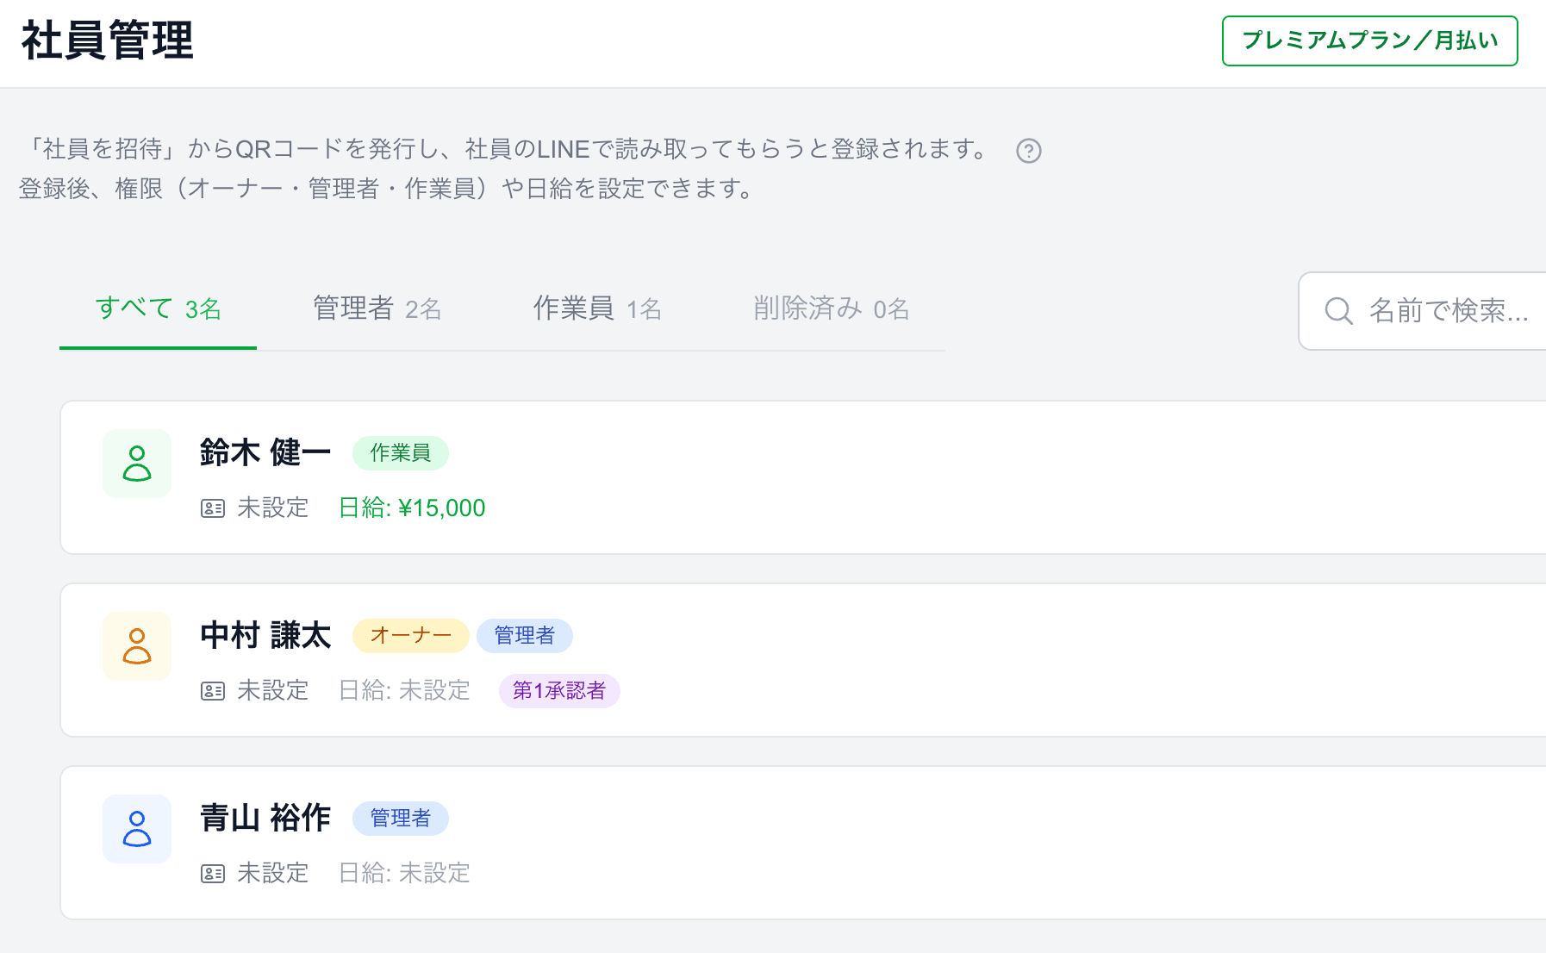Click the オーナー badge on 中村 謙太
1546x953 pixels.
411,636
